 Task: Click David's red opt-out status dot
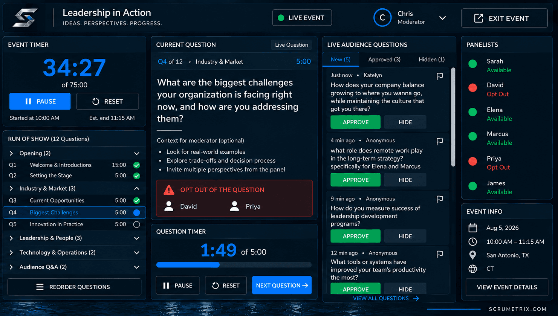pos(472,88)
